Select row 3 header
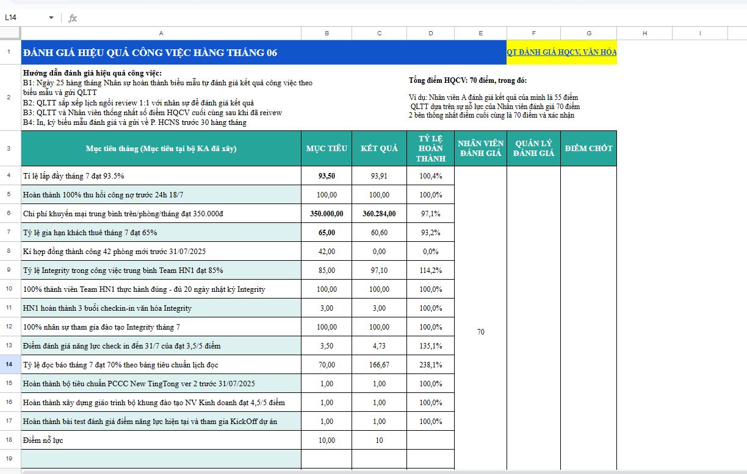Screen dimensions: 747x474 click(x=10, y=148)
